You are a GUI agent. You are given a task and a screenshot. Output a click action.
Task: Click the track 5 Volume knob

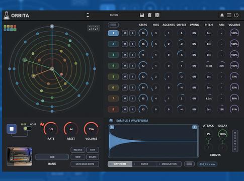click(x=234, y=76)
